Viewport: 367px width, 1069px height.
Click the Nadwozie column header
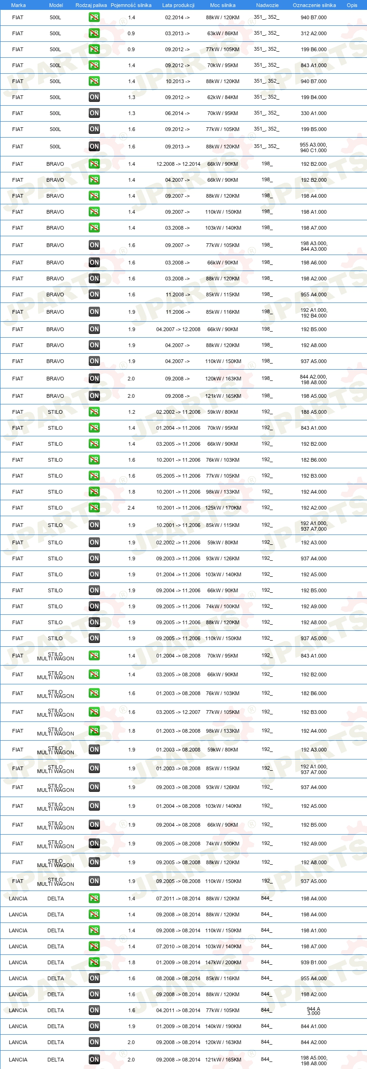tap(268, 5)
